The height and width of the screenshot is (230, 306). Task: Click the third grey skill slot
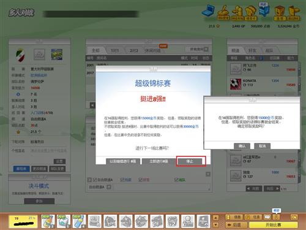pos(125,221)
